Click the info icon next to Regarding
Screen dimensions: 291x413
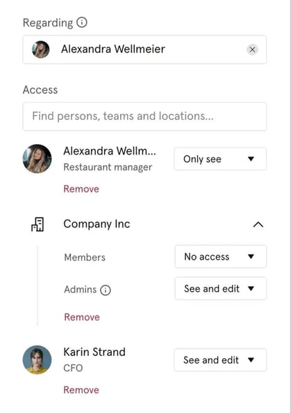pyautogui.click(x=82, y=22)
